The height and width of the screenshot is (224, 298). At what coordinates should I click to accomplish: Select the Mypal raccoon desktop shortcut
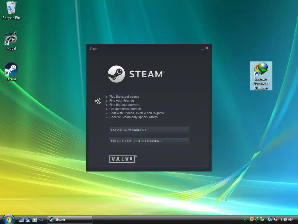(11, 41)
